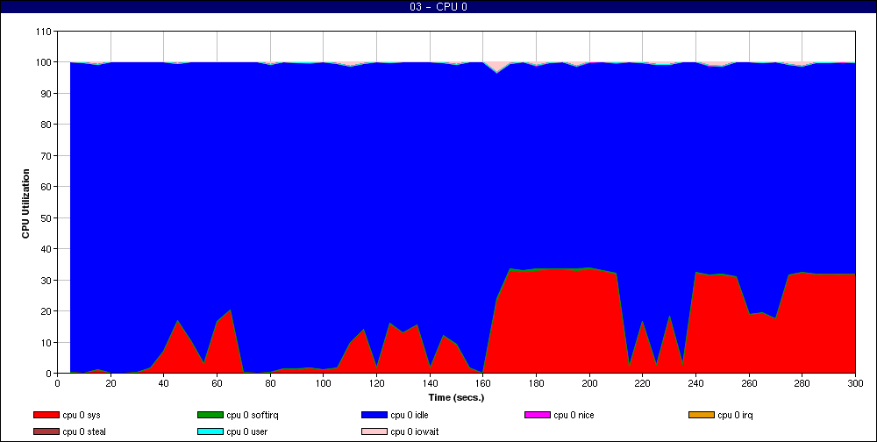The image size is (877, 442).
Task: Click the x-axis tick label 60
Action: tap(217, 383)
